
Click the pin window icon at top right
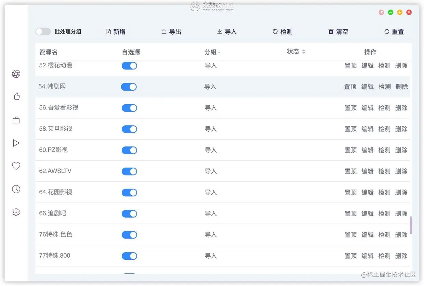[381, 12]
